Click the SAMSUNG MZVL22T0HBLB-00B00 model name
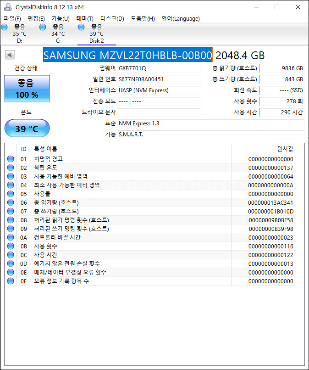The image size is (309, 370). [x=128, y=55]
